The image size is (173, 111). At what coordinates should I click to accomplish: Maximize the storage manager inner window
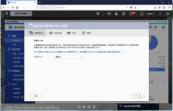pos(162,22)
